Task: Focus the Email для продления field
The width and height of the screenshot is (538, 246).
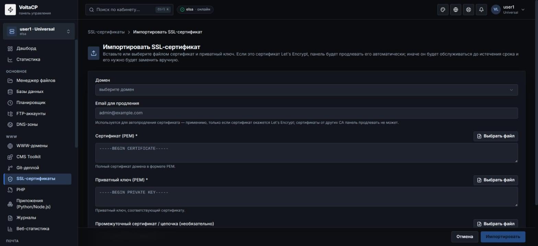Action: pos(306,113)
